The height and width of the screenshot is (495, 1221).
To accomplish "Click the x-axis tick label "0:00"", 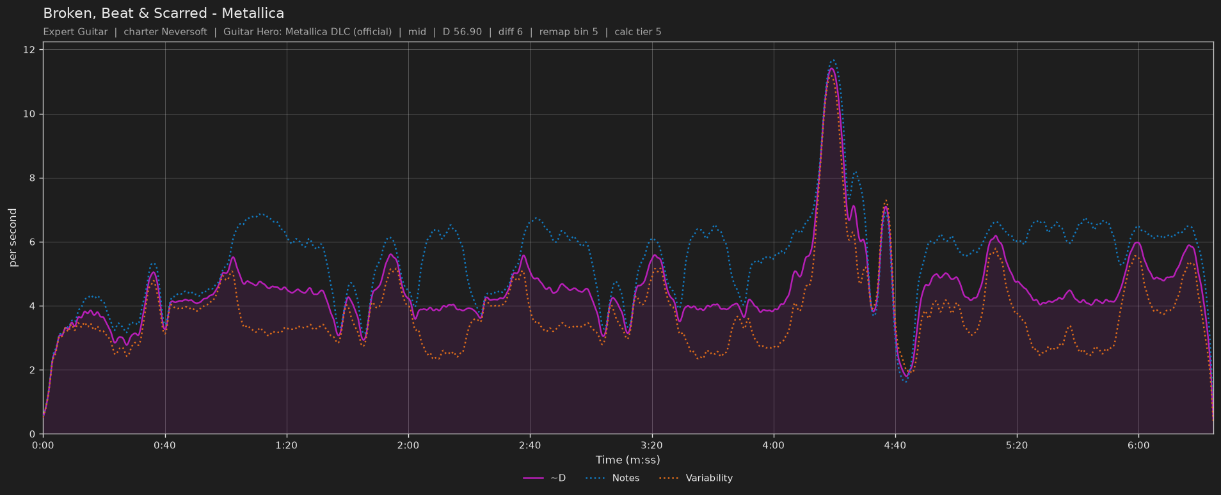I will tap(43, 445).
